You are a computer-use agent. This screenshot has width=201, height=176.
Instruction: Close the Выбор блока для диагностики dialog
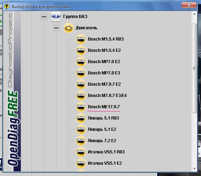coord(189,5)
